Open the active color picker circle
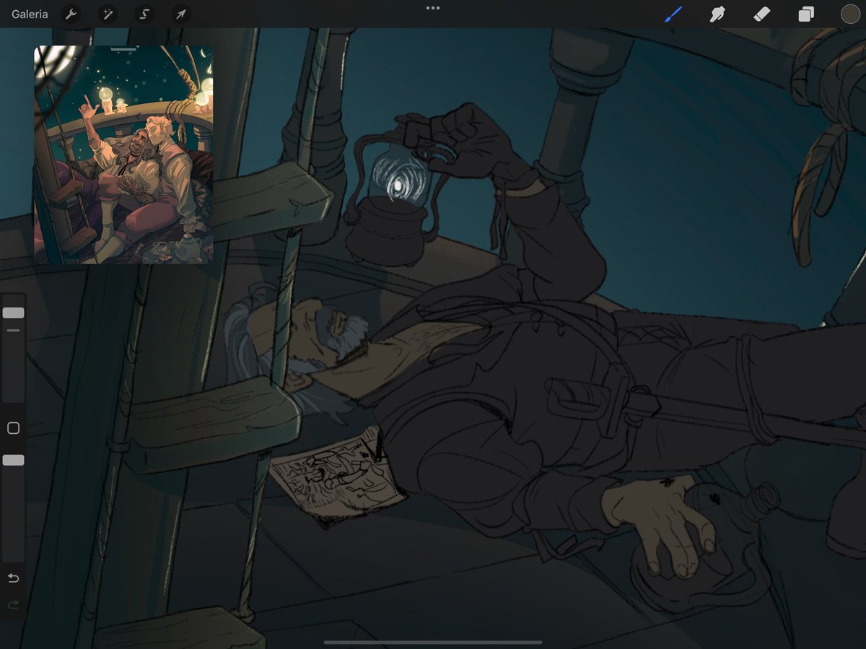The width and height of the screenshot is (866, 649). click(850, 14)
